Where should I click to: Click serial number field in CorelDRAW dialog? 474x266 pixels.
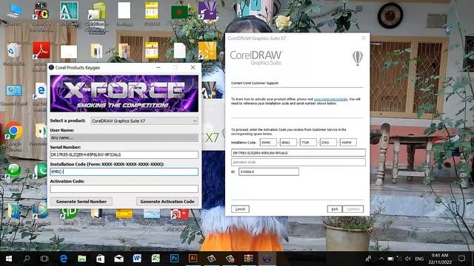[298, 153]
